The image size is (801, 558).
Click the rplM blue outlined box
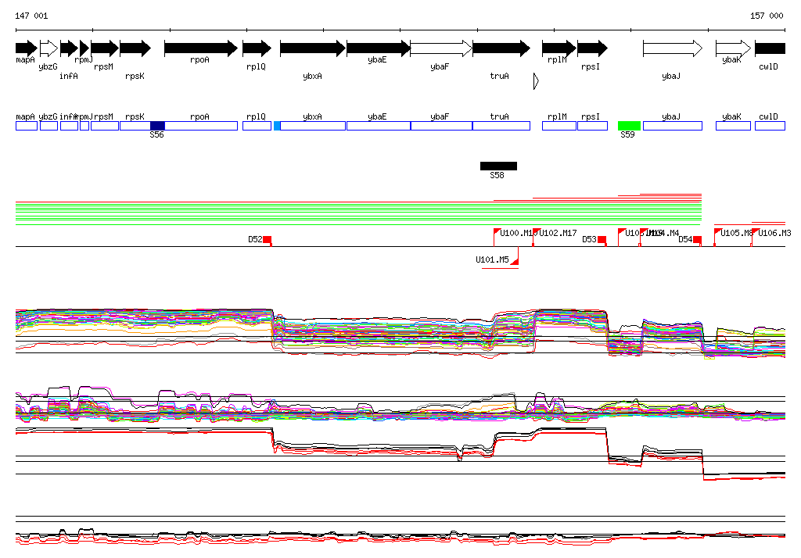559,126
